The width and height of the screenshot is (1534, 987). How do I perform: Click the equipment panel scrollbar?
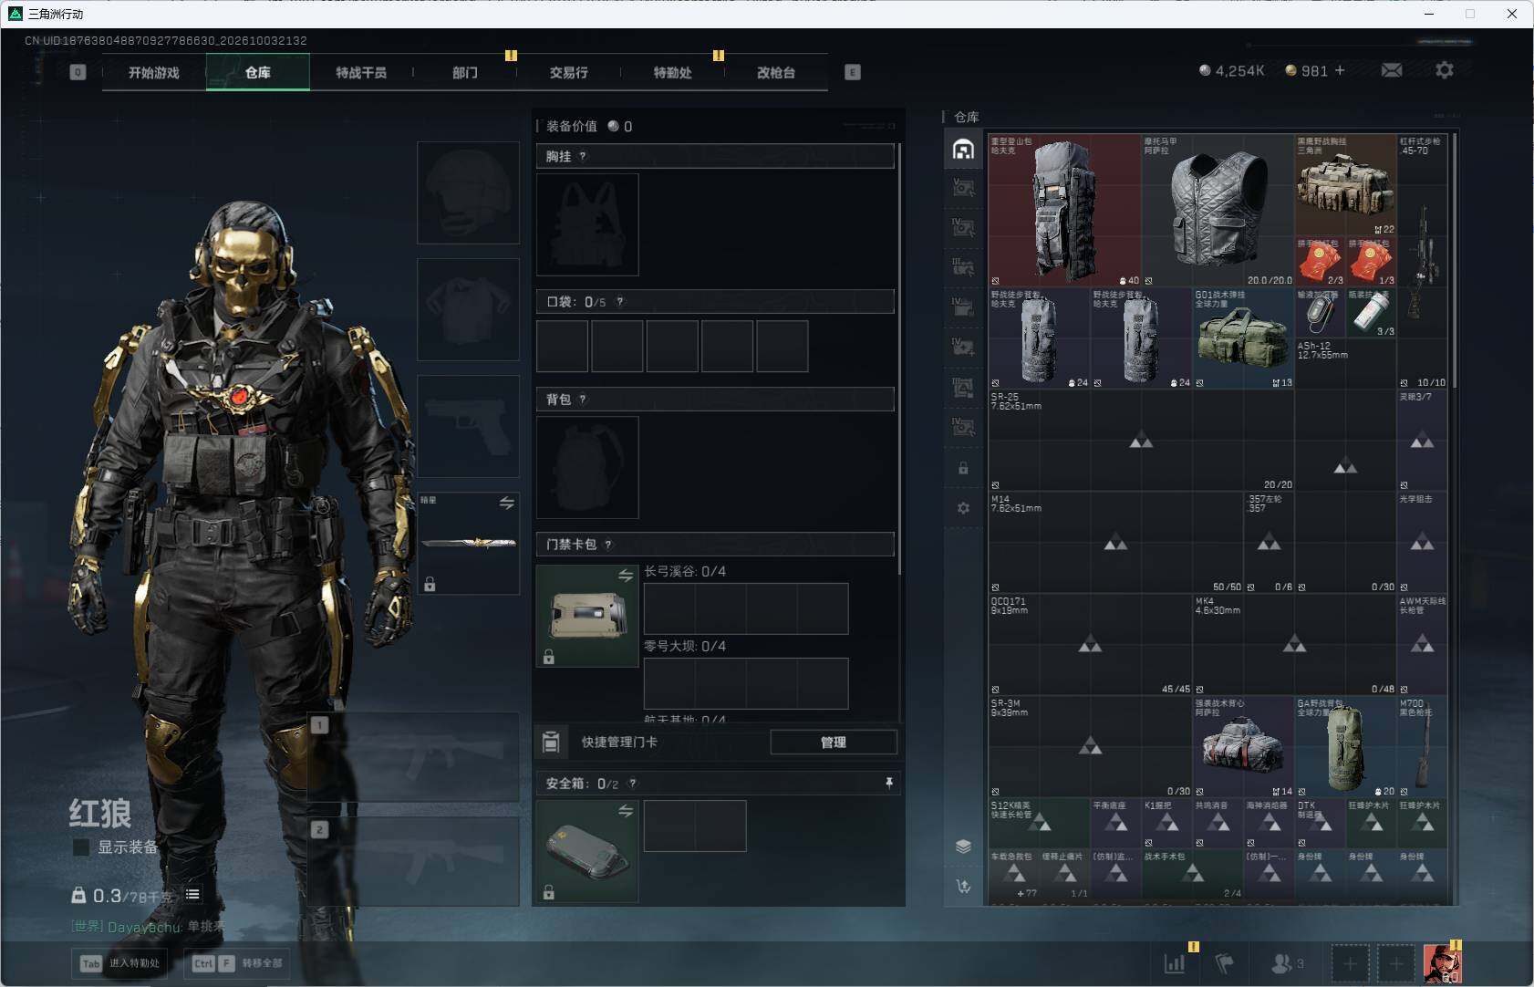pos(901,358)
